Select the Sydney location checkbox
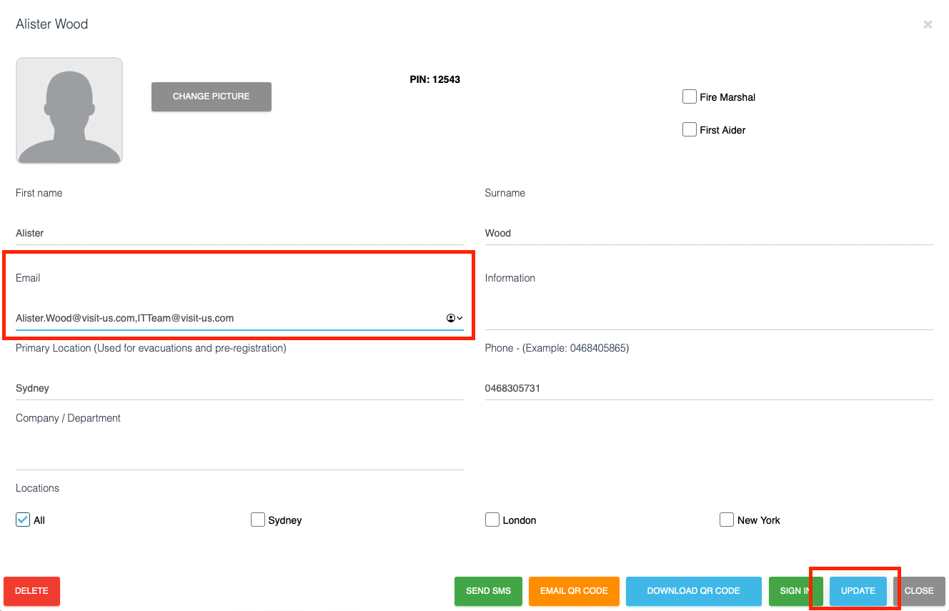The height and width of the screenshot is (611, 949). coord(258,520)
